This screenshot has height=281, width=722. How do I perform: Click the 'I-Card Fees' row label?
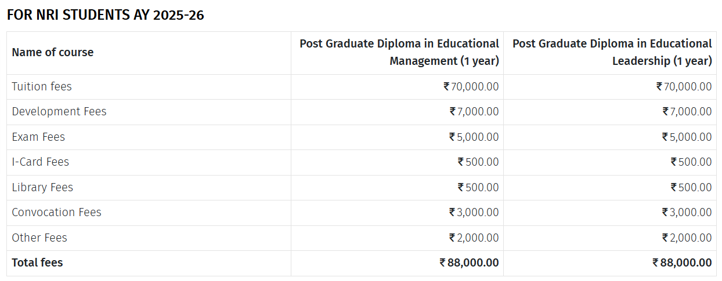(x=41, y=162)
